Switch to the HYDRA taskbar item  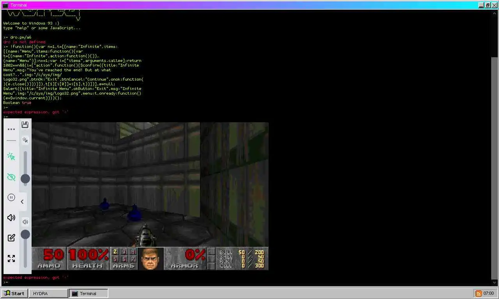[48, 293]
